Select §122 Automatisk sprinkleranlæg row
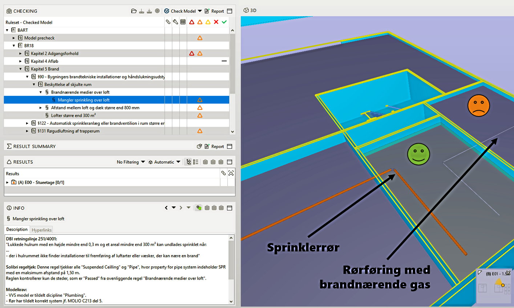514x308 pixels. (117, 123)
